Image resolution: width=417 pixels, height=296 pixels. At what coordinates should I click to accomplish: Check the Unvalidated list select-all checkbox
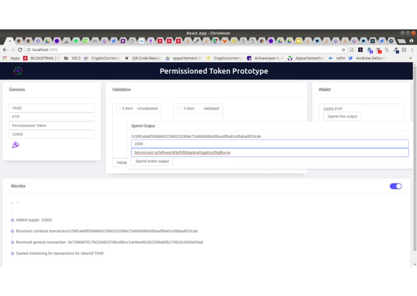[x=118, y=108]
